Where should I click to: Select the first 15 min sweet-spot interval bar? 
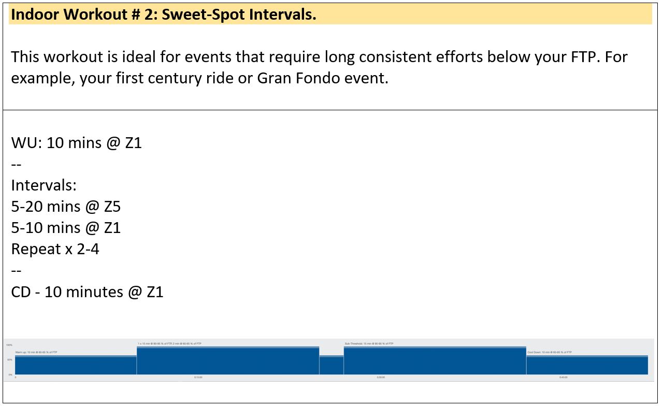[x=228, y=360]
